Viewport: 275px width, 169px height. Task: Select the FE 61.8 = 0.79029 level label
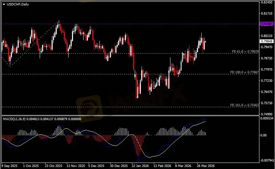pyautogui.click(x=245, y=51)
